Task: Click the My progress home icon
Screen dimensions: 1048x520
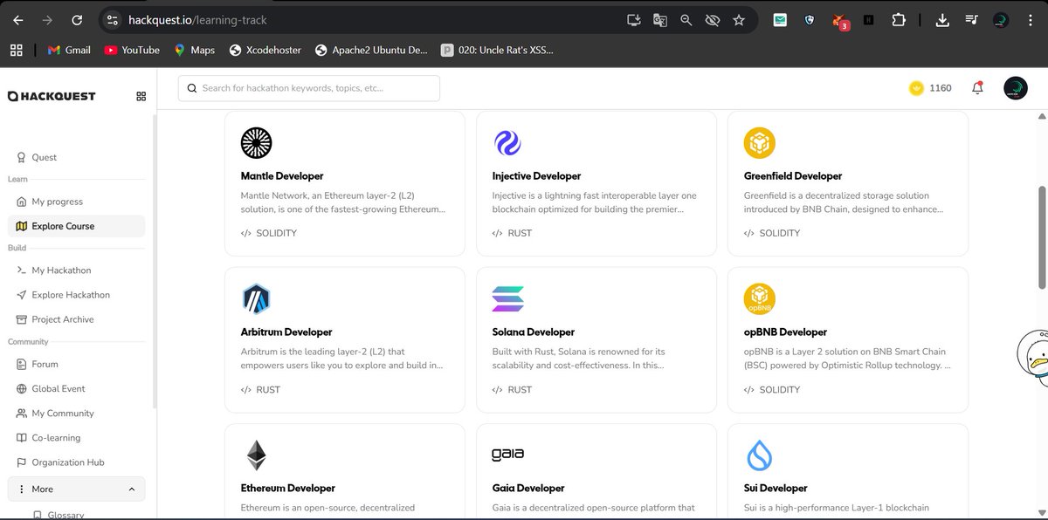Action: pyautogui.click(x=23, y=202)
